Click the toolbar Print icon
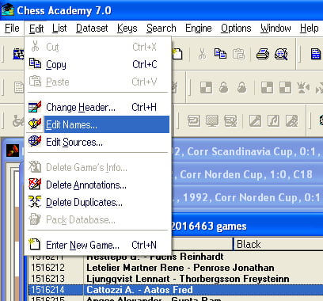 [263, 54]
